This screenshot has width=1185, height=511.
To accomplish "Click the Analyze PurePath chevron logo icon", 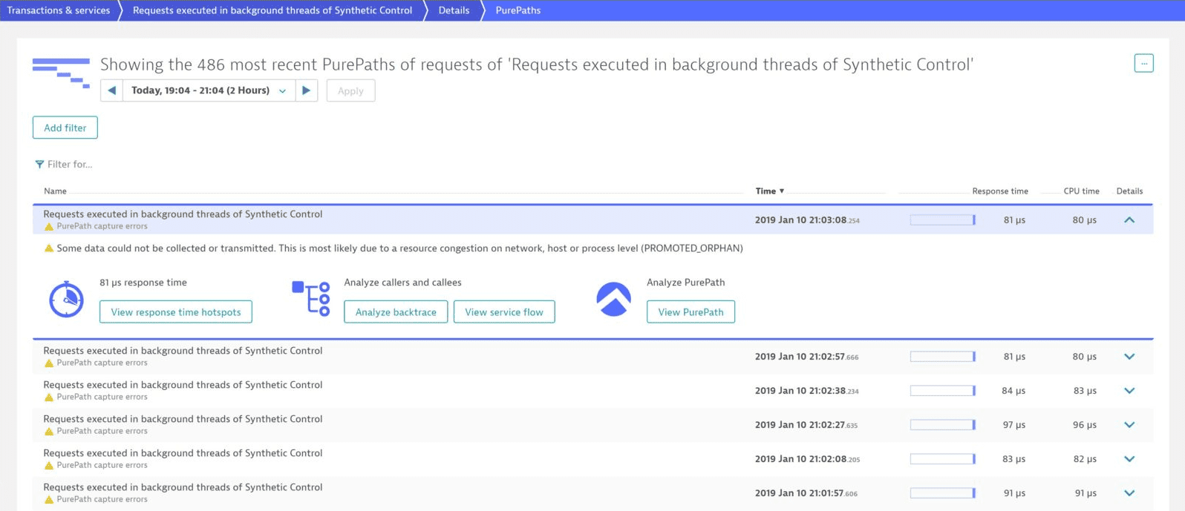I will (x=614, y=299).
